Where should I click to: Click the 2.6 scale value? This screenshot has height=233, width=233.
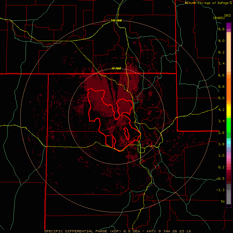coord(221,133)
